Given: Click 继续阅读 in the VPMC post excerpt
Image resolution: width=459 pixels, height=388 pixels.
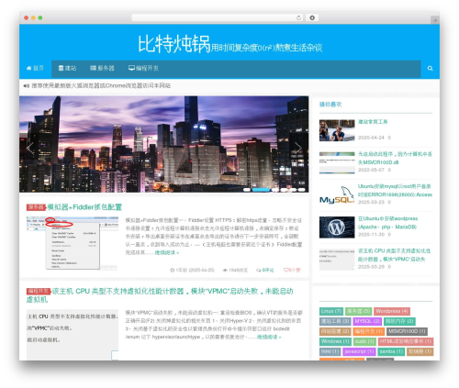Looking at the screenshot, I should (268, 337).
